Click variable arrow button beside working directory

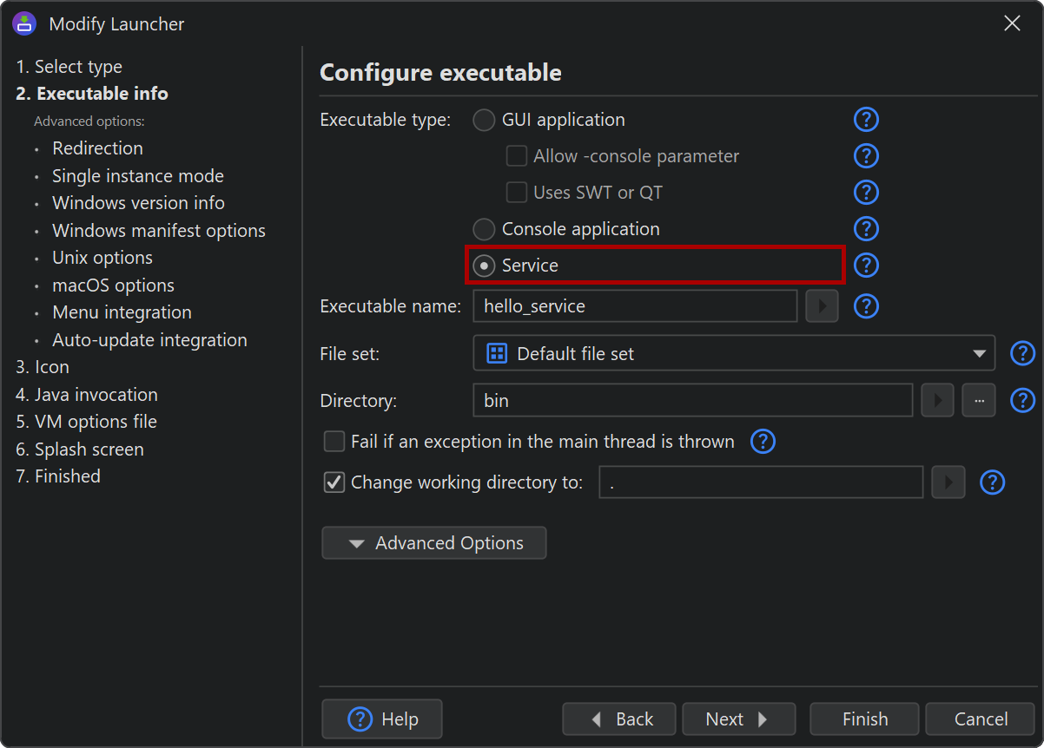948,482
